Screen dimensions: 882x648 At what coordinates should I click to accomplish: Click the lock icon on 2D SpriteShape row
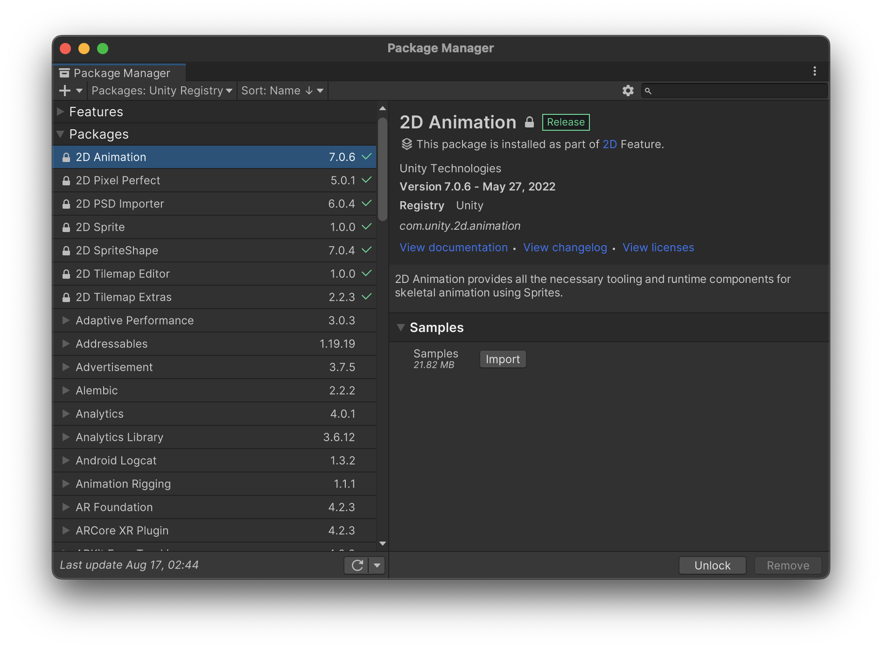point(66,251)
